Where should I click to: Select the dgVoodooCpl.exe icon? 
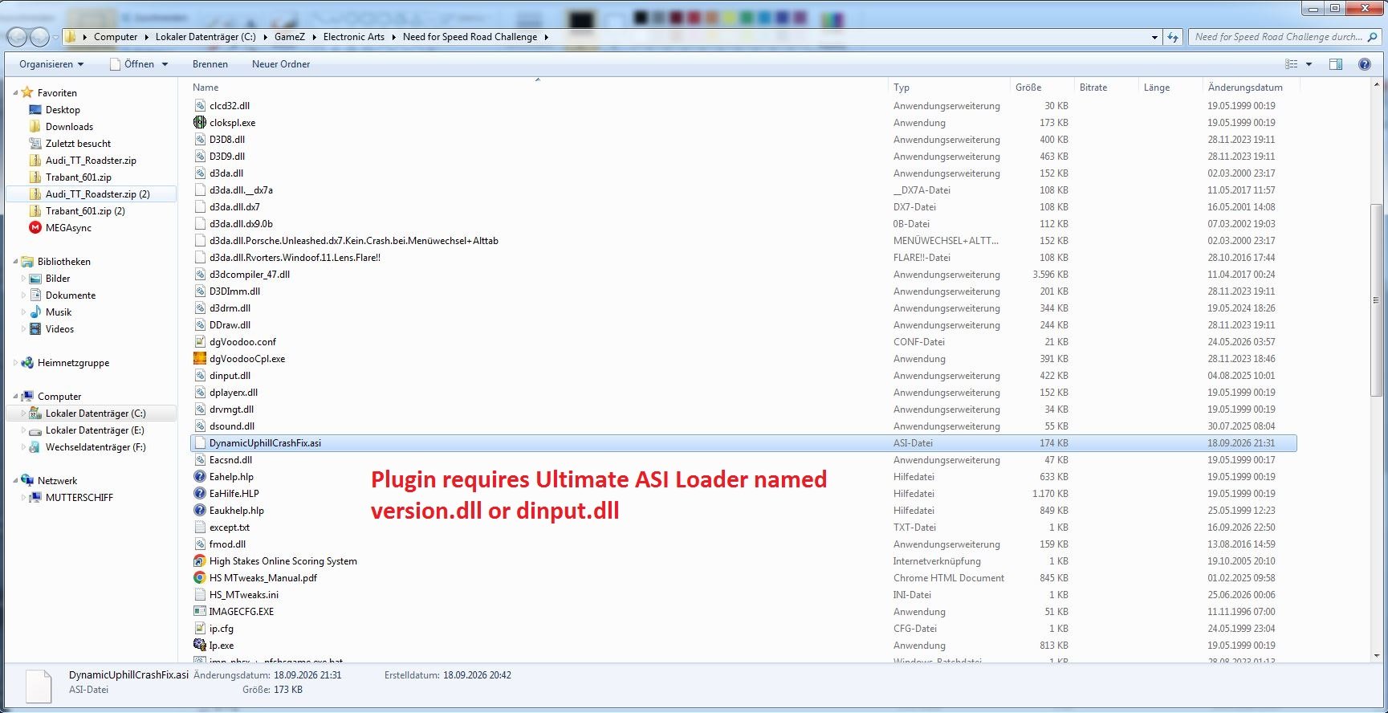(x=200, y=358)
